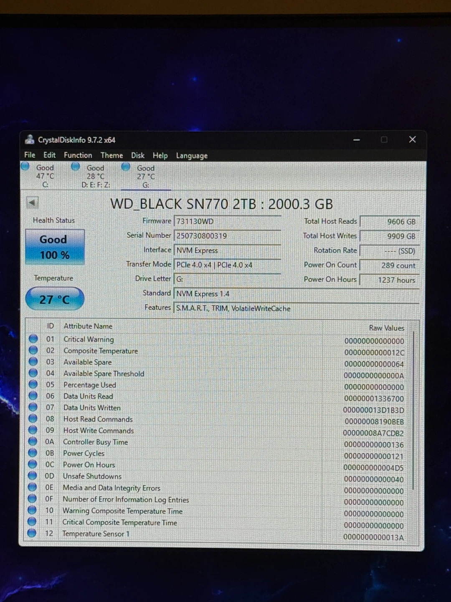The width and height of the screenshot is (451, 602).
Task: Open the Function menu
Action: click(x=78, y=155)
